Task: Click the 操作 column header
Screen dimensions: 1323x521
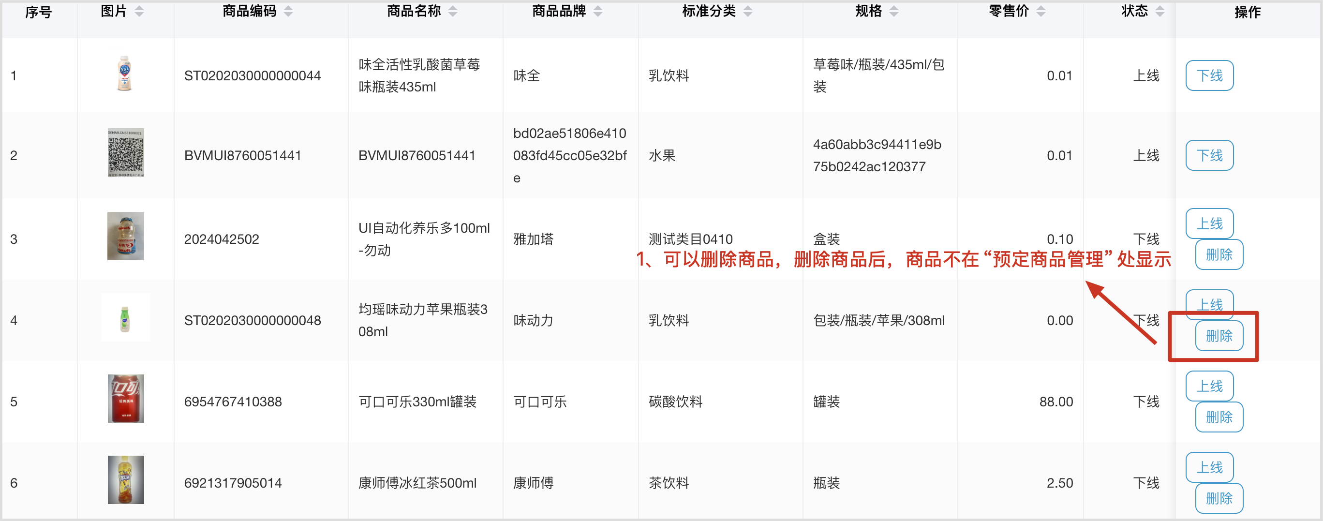Action: click(x=1248, y=12)
